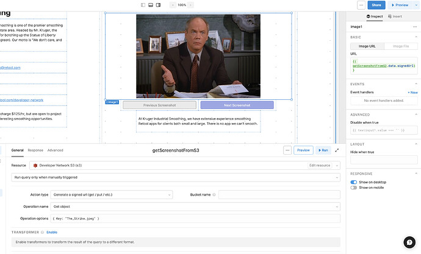Click the Next Screenshot button
Screen dimensions: 421x254
(237, 105)
